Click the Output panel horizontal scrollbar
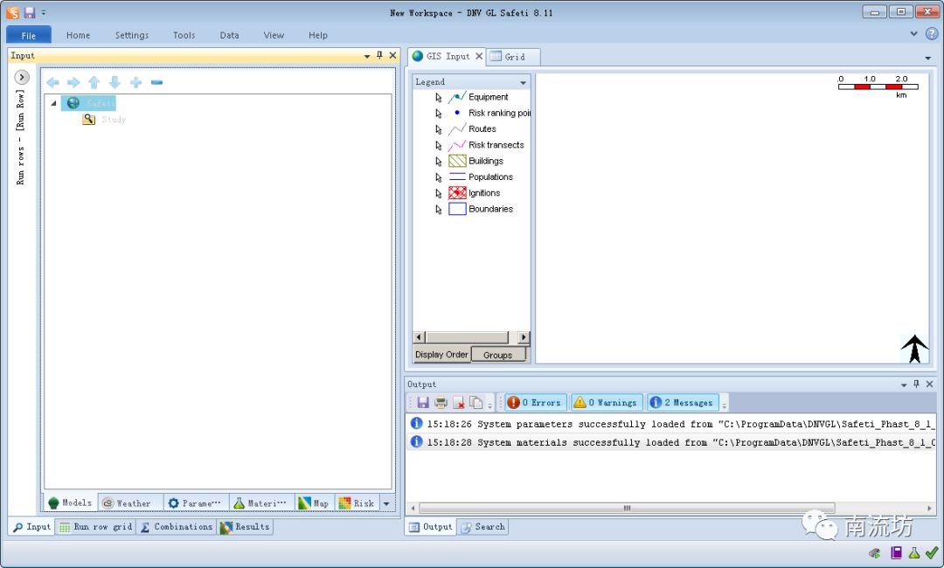 coord(626,508)
